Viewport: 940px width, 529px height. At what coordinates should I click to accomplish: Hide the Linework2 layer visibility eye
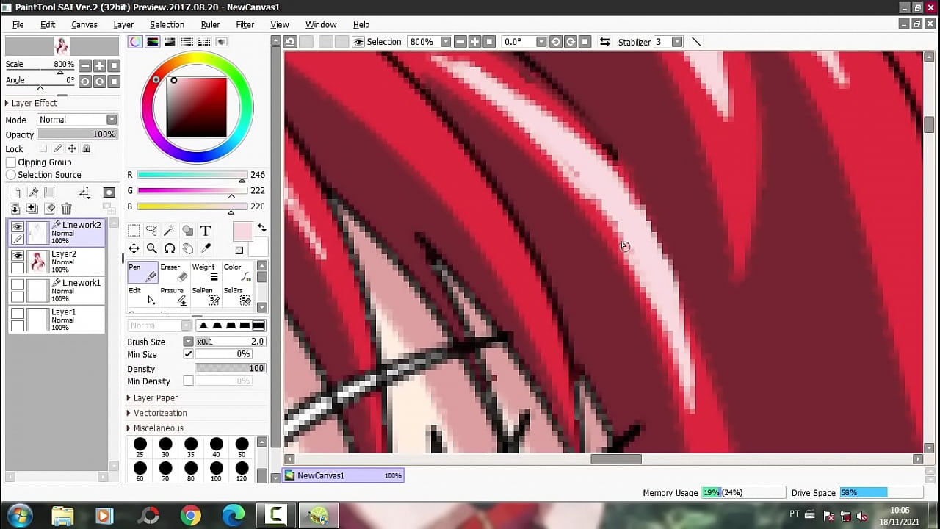coord(17,227)
